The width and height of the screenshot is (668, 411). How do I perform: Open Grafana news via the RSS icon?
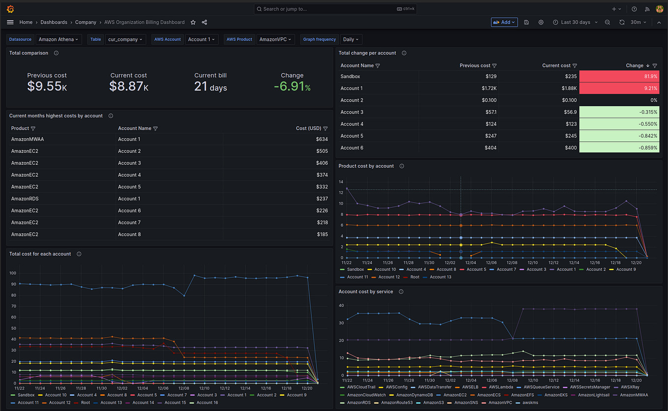click(x=646, y=8)
